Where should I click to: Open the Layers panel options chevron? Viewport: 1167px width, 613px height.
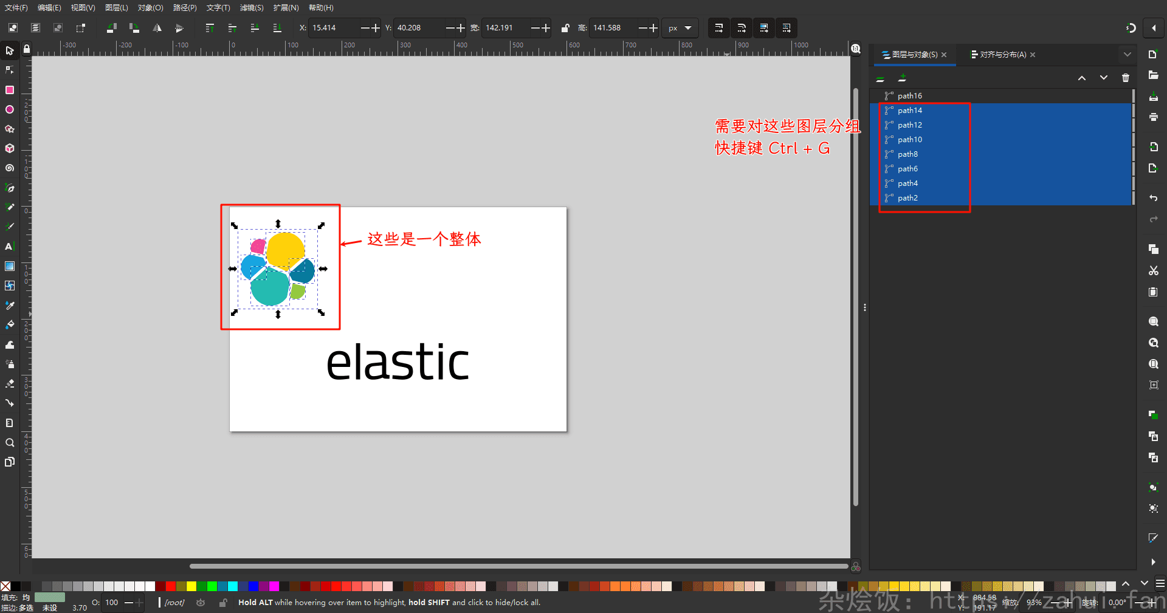click(1127, 55)
